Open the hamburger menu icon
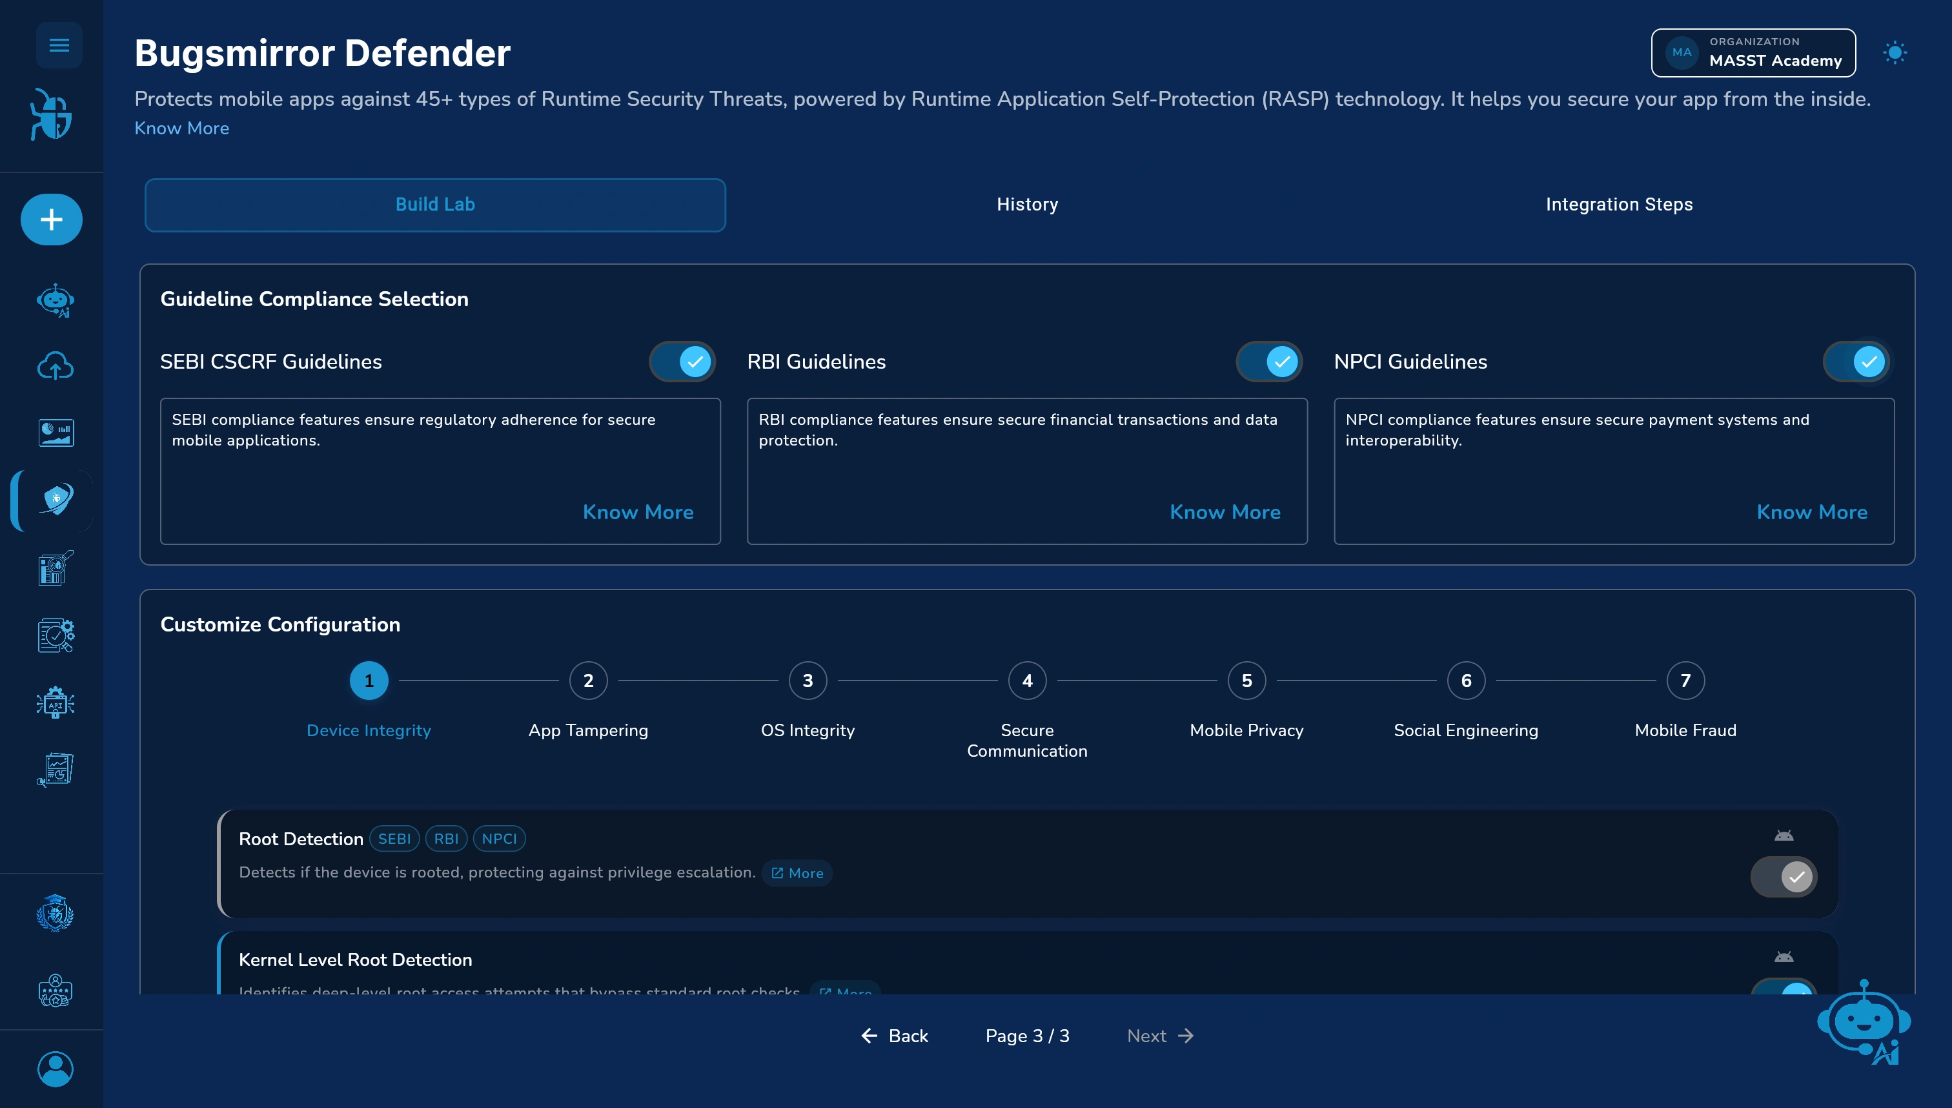This screenshot has height=1108, width=1952. (x=59, y=46)
